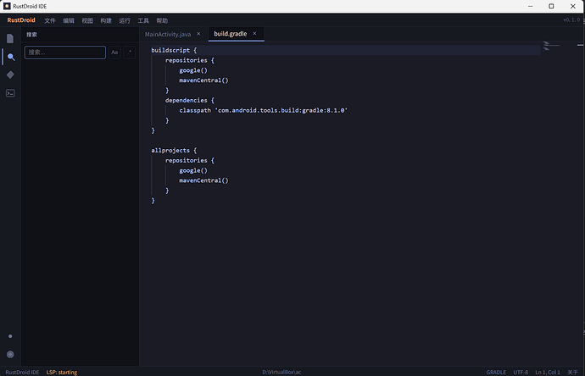Open the 构建 menu
585x376 pixels.
[106, 20]
